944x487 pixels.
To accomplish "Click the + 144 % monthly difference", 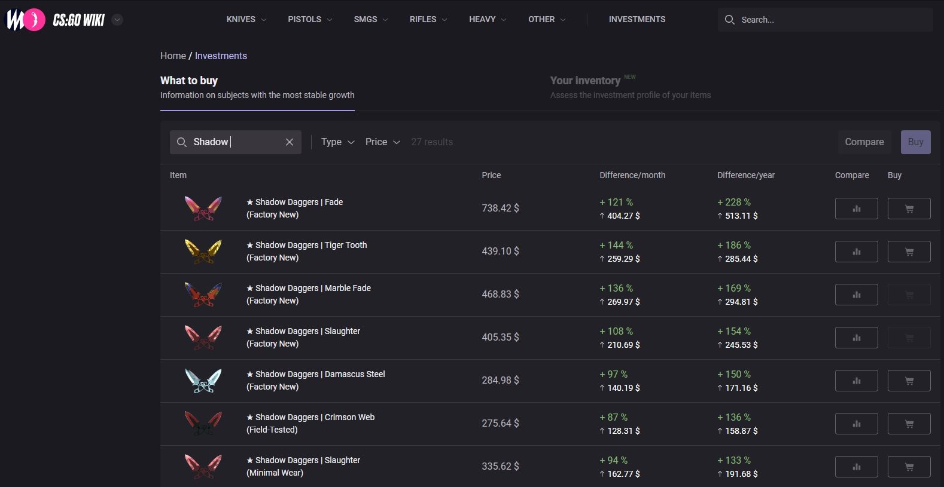I will [x=616, y=245].
